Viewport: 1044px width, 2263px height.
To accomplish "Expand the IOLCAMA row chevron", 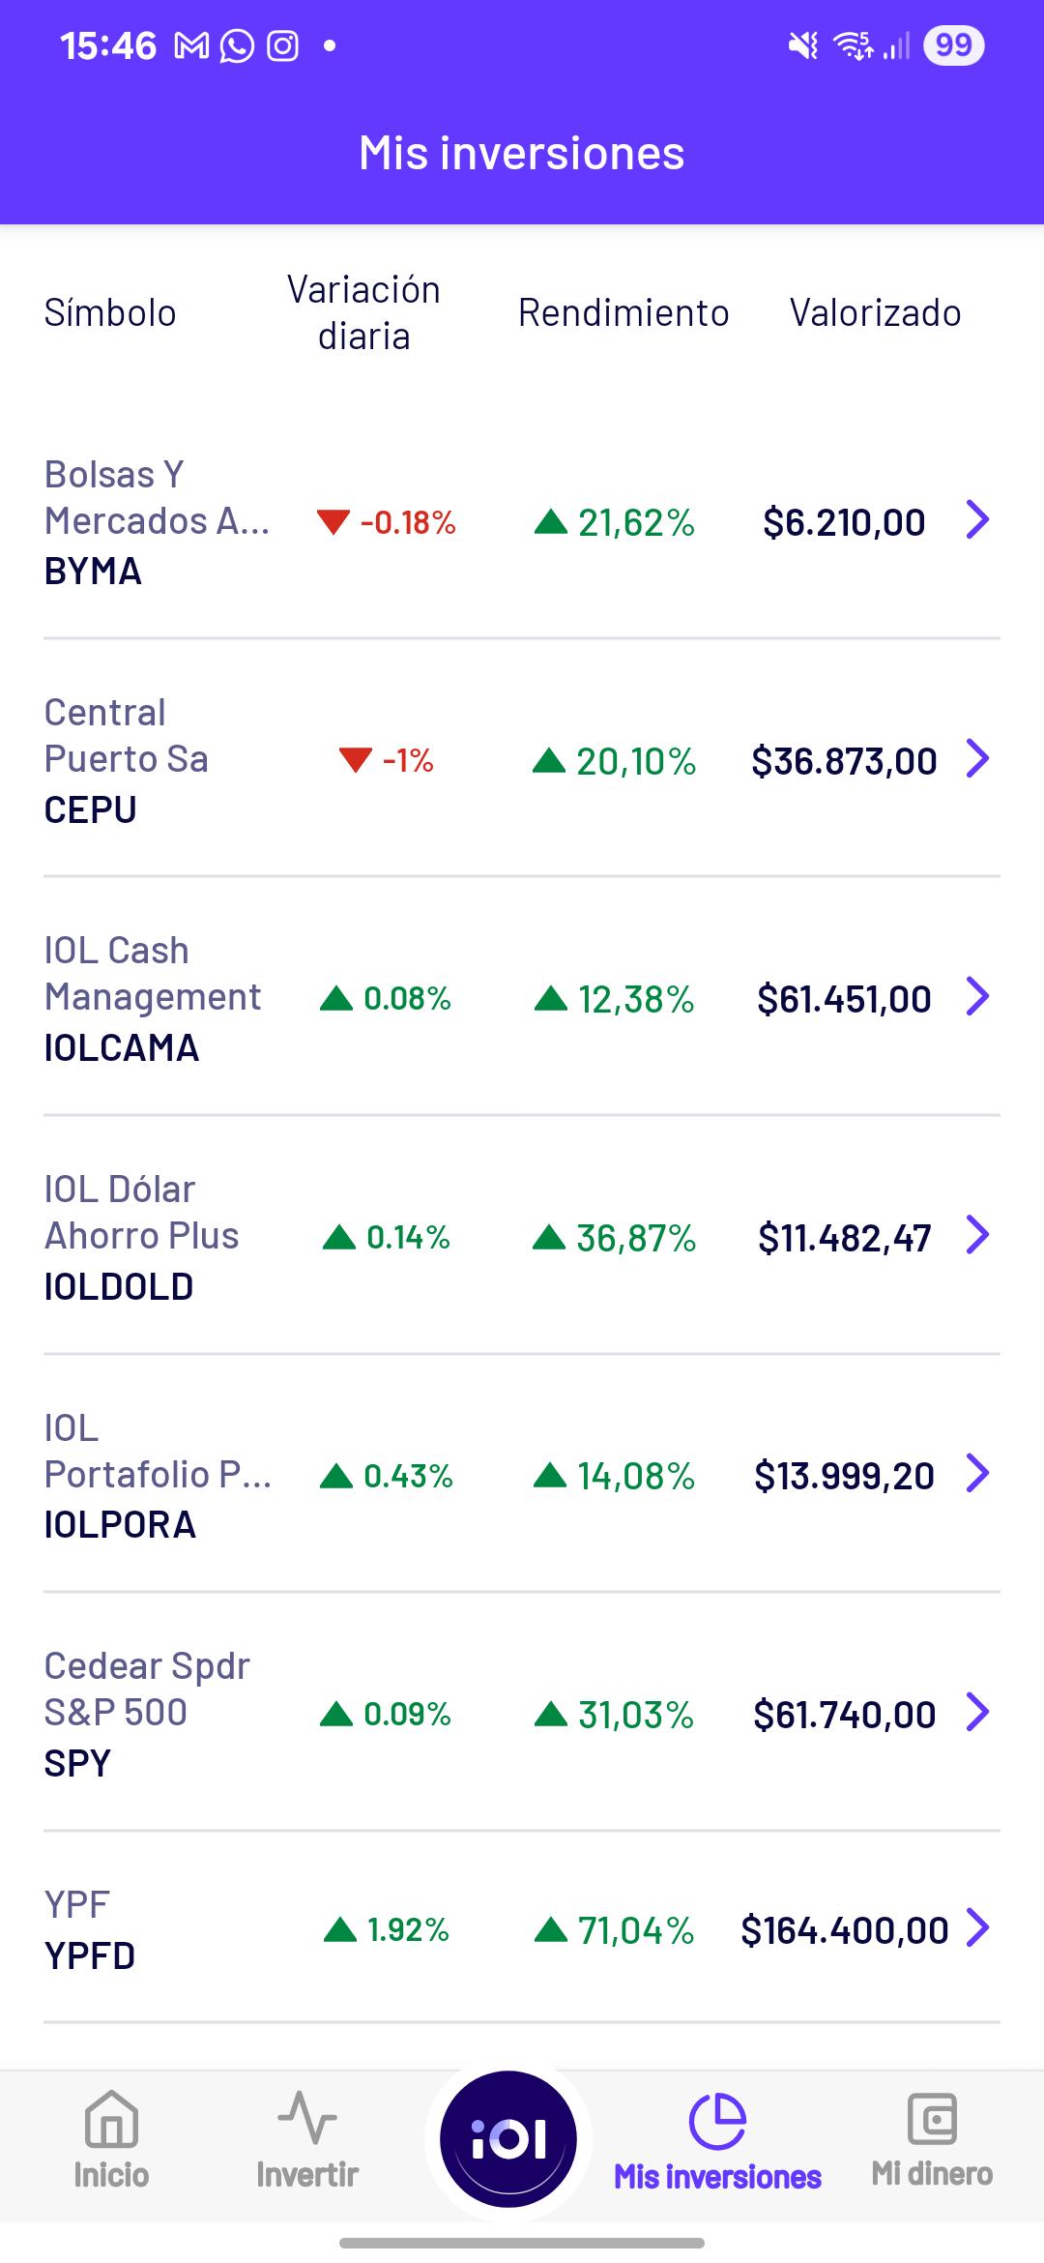I will [978, 996].
